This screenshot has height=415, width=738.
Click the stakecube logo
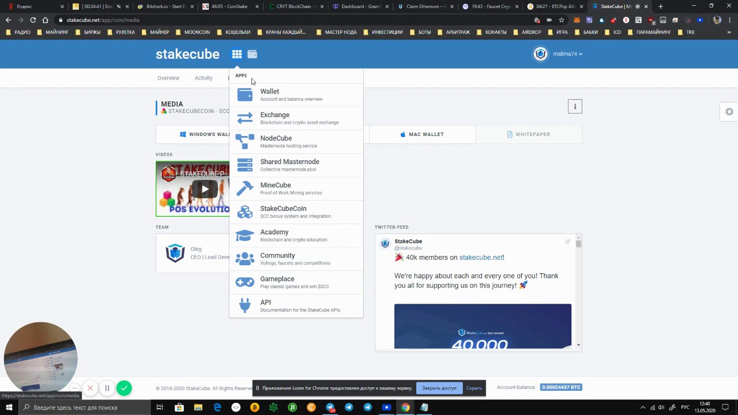187,54
